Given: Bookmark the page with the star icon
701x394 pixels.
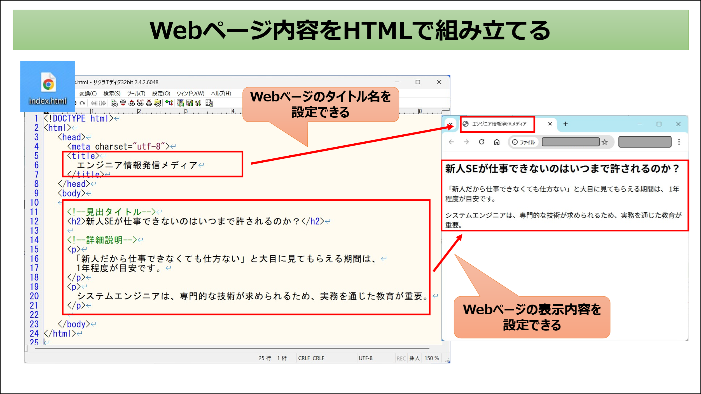Looking at the screenshot, I should click(605, 142).
